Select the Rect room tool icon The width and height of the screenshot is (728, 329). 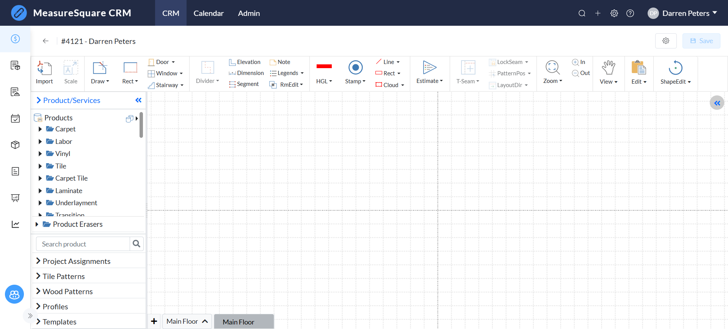pyautogui.click(x=130, y=68)
